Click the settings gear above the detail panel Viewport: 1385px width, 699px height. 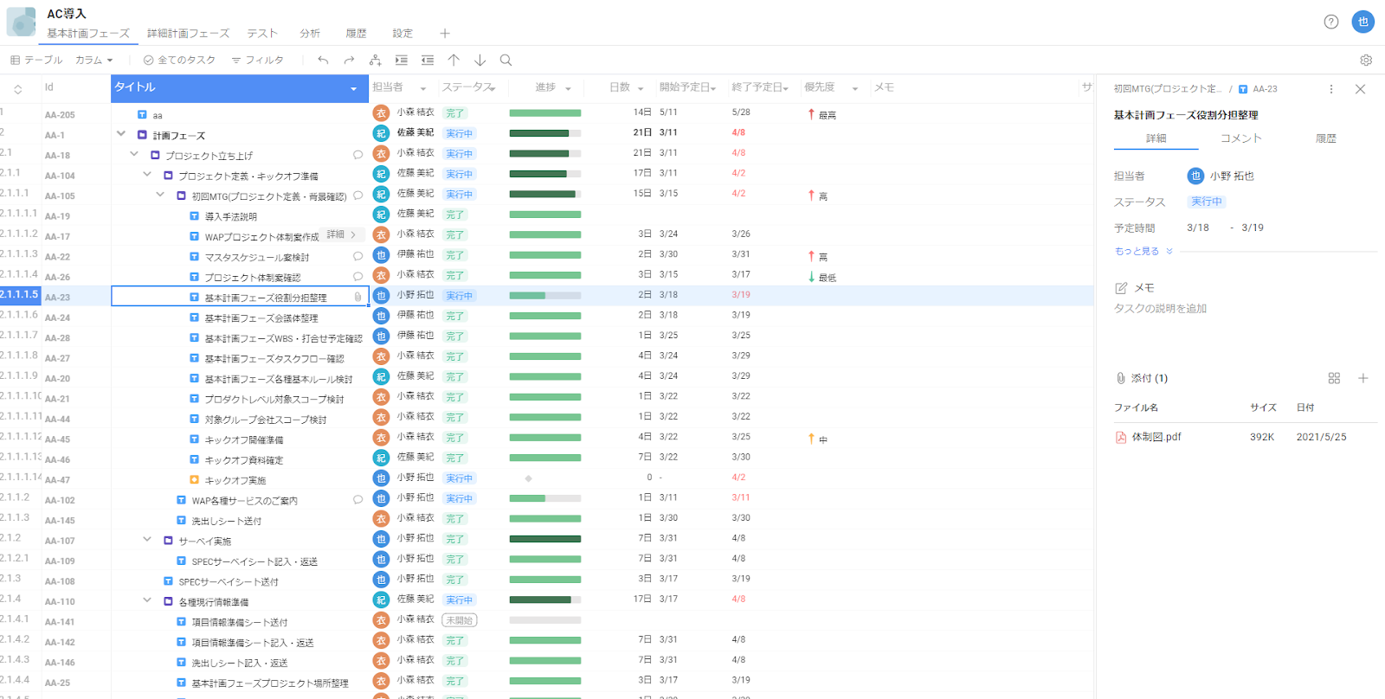point(1366,61)
